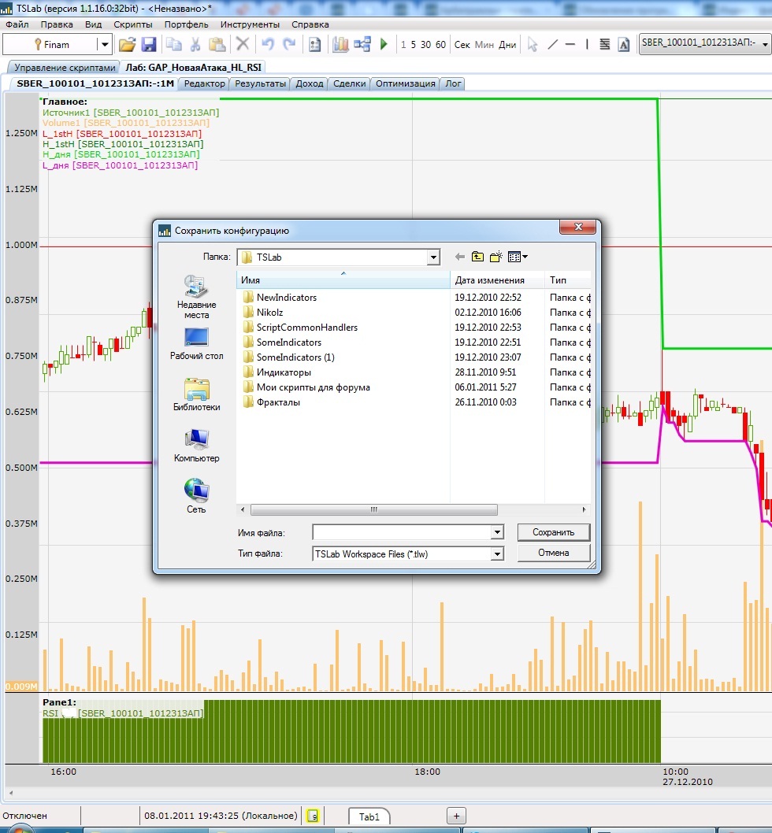This screenshot has height=833, width=772.
Task: Click the floppy disk save toolbar icon
Action: pos(148,45)
